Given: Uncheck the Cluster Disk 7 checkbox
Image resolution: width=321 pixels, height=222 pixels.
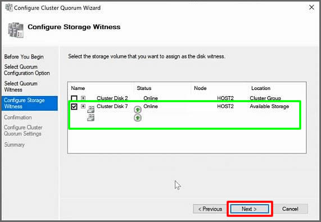Looking at the screenshot, I should pyautogui.click(x=74, y=106).
